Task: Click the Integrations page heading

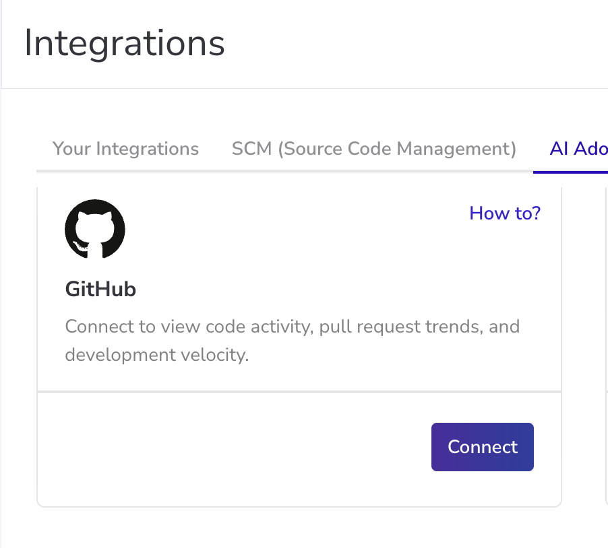Action: [125, 44]
